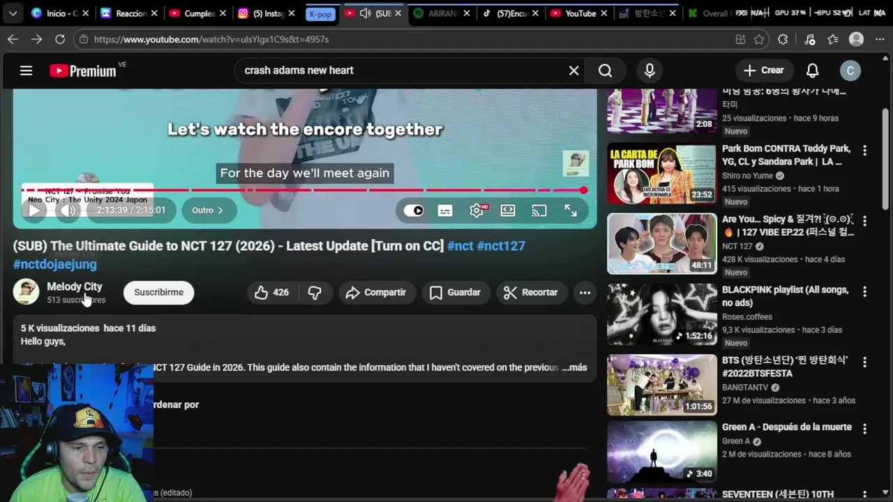The height and width of the screenshot is (502, 893).
Task: Open options for Park Bom video
Action: tap(864, 151)
